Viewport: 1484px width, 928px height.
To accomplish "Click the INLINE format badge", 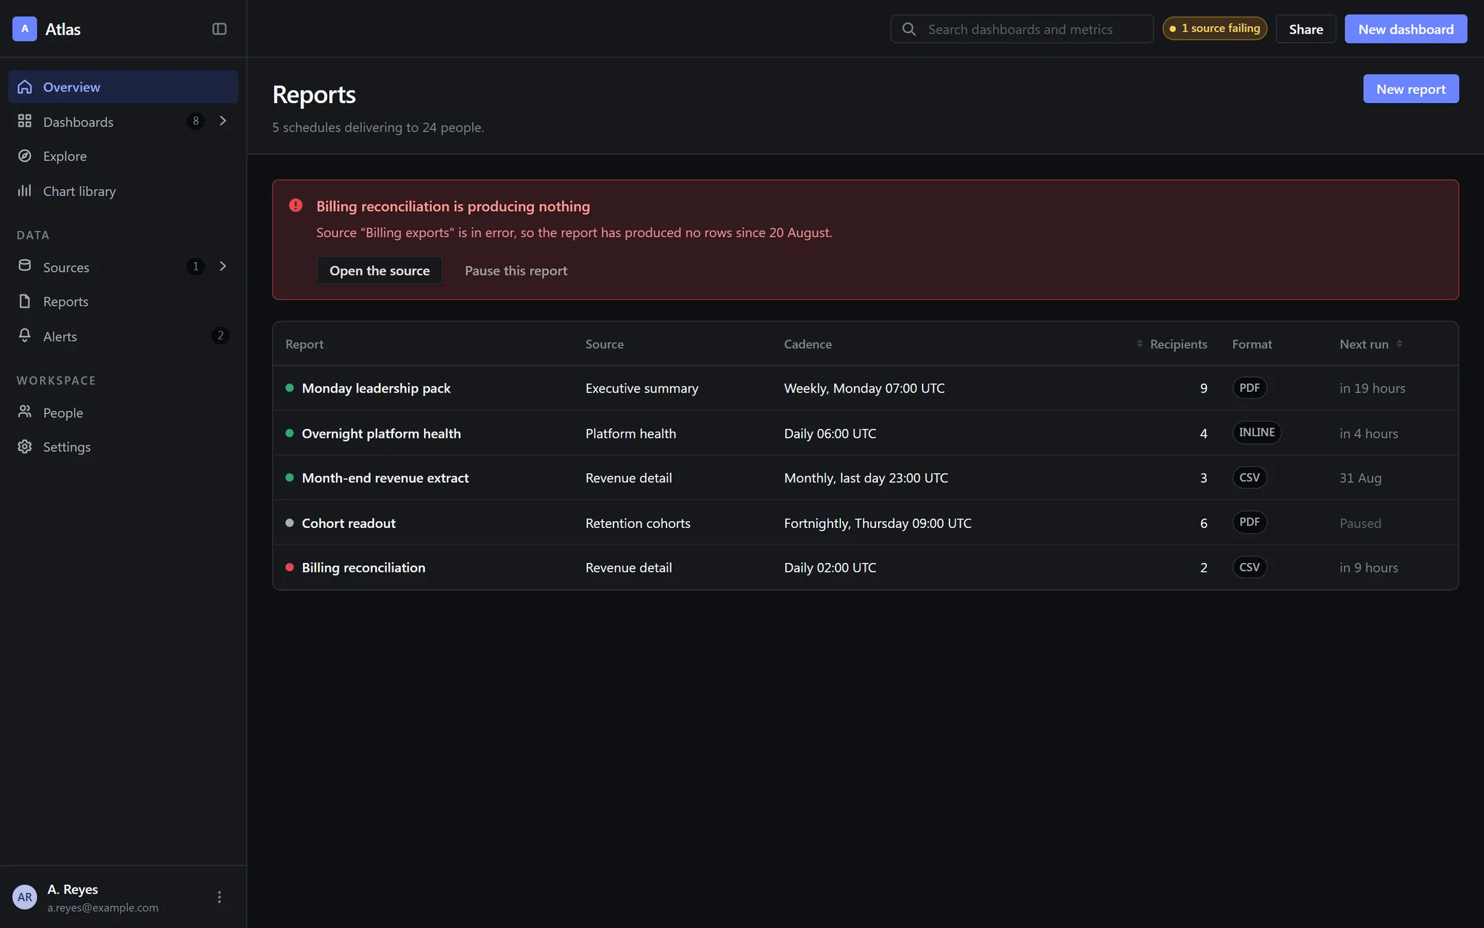I will 1257,432.
